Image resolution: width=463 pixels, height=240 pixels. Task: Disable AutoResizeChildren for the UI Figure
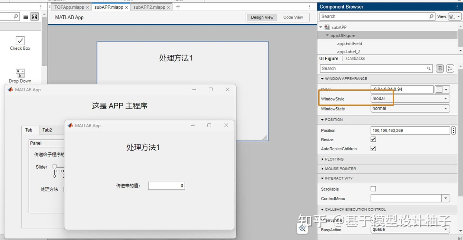(373, 148)
